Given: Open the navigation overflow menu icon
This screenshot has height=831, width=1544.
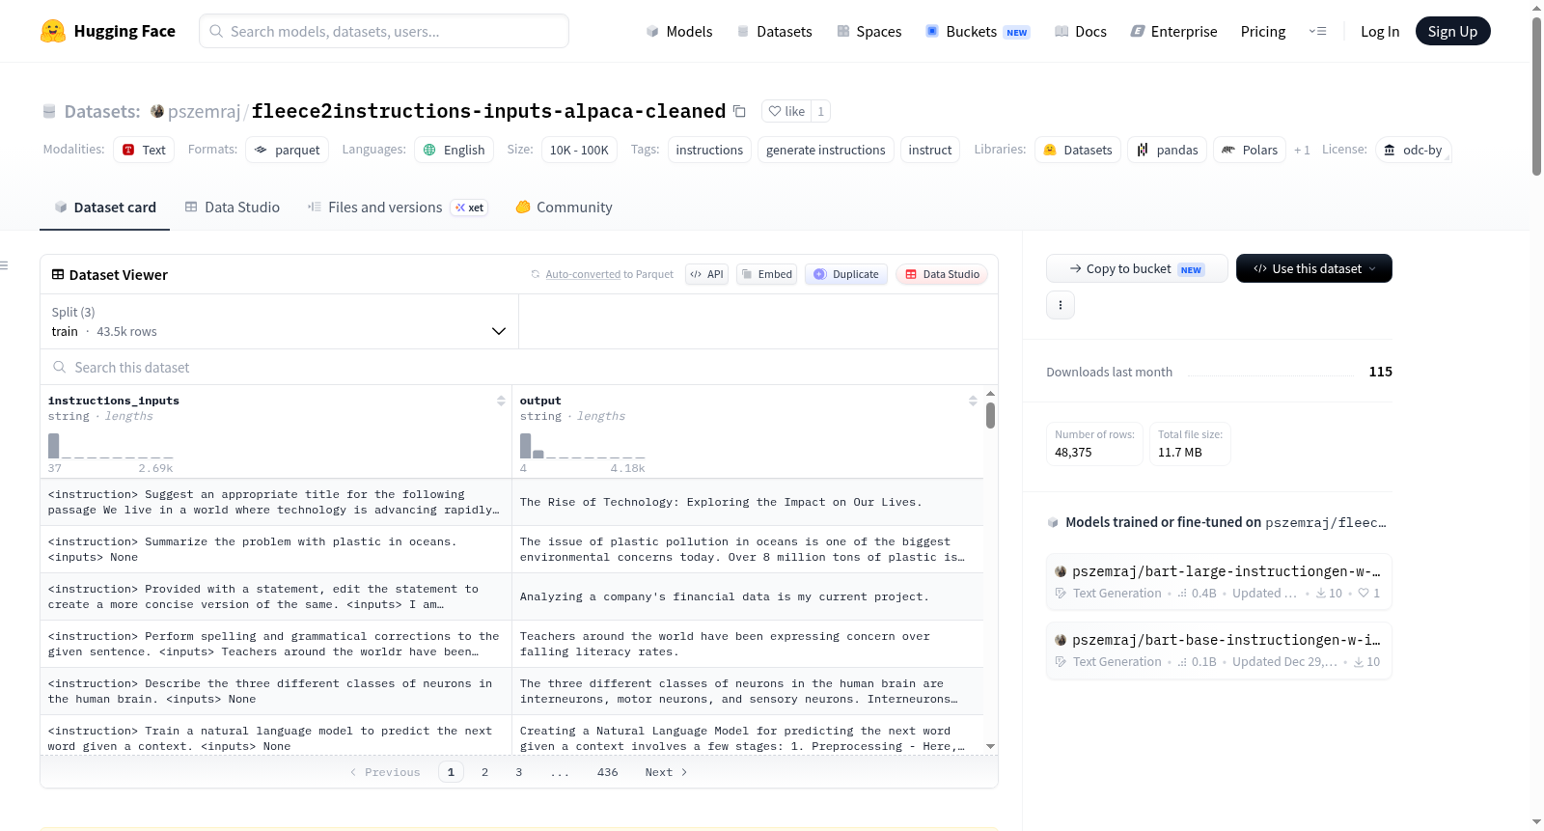Looking at the screenshot, I should [x=1317, y=31].
